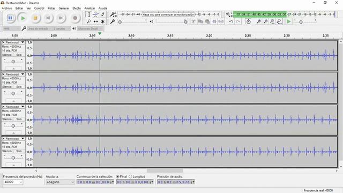Click Fit project in window zoom icon
343x193 pixels.
[279, 21]
